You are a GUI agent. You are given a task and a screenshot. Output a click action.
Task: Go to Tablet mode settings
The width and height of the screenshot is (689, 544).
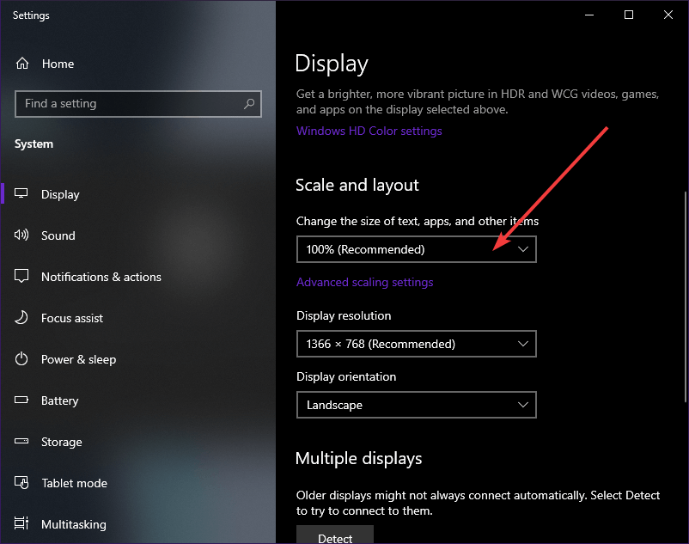(x=74, y=483)
